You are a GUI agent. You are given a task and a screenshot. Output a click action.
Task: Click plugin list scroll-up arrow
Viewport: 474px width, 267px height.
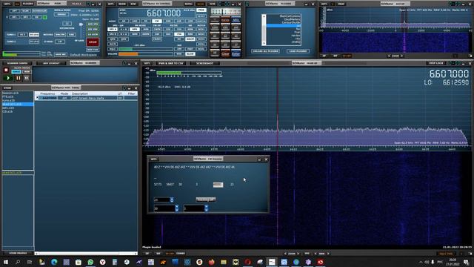[264, 16]
